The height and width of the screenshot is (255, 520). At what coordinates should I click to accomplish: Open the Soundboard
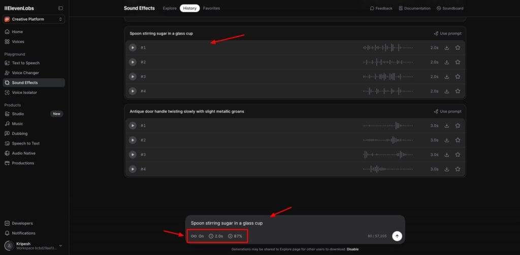(x=450, y=8)
